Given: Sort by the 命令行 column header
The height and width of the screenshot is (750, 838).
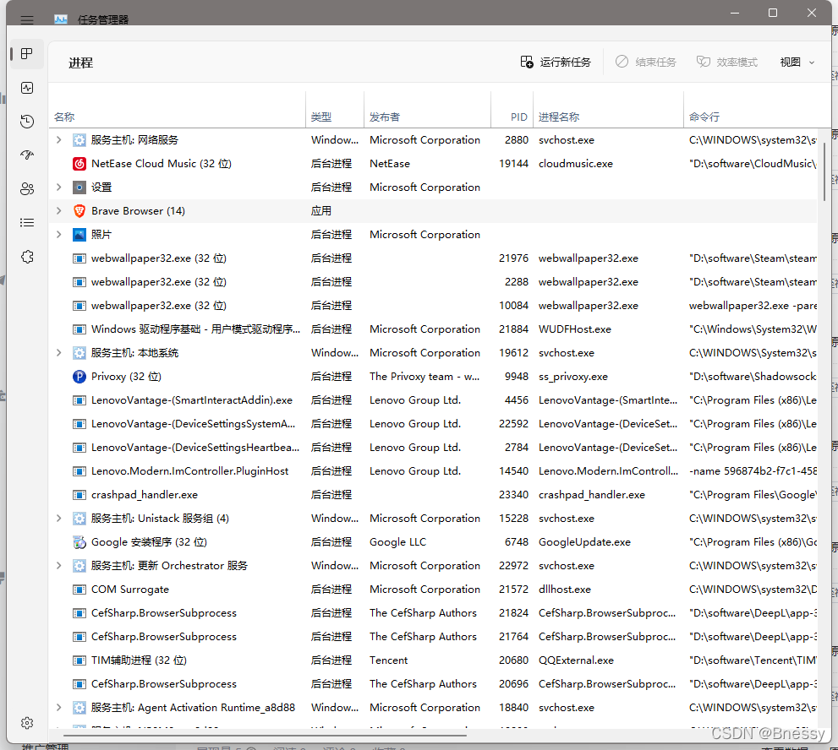Looking at the screenshot, I should [751, 117].
